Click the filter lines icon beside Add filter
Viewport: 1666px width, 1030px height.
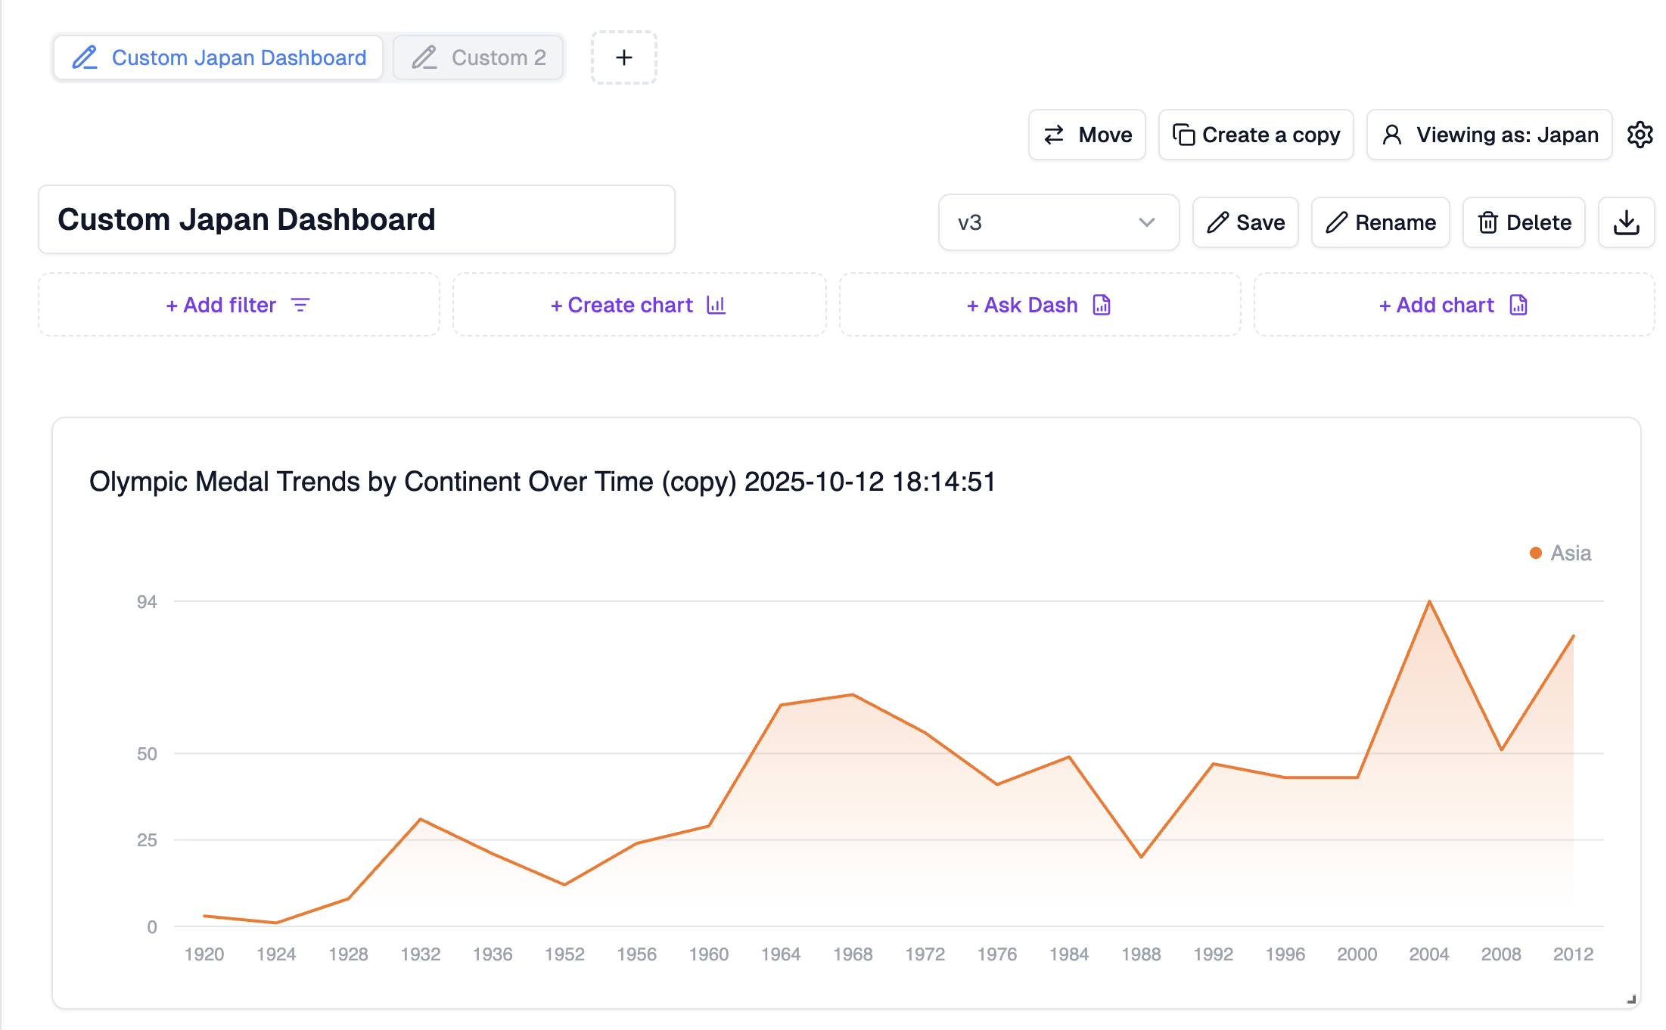tap(300, 305)
